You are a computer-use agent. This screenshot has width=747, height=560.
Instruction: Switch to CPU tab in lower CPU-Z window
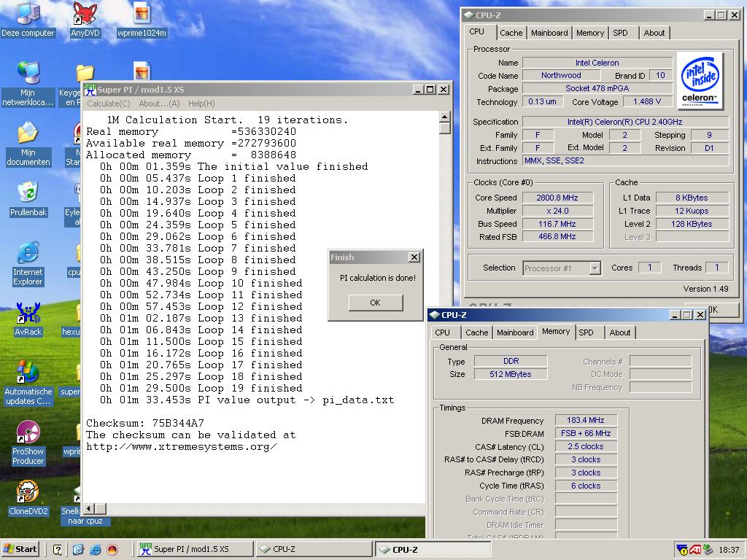[x=442, y=332]
